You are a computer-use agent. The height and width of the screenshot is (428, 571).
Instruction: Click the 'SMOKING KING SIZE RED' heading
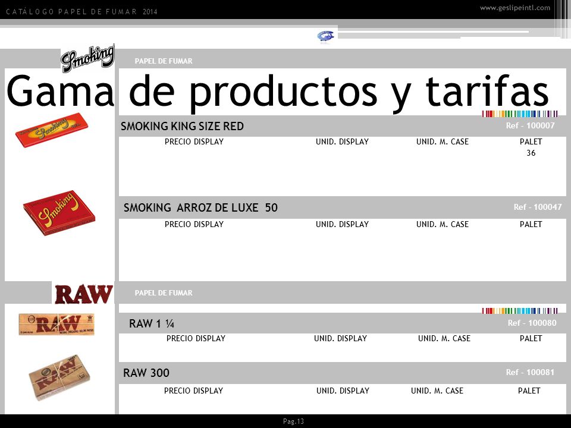point(182,126)
